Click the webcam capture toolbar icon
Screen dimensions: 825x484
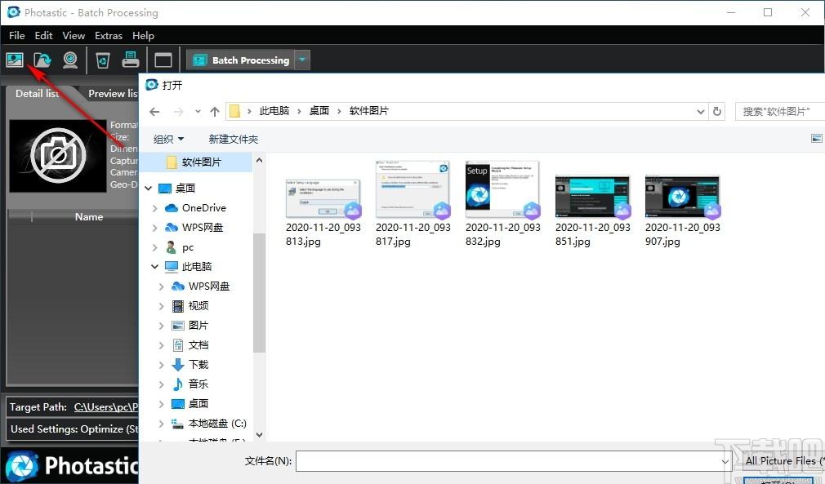[70, 60]
